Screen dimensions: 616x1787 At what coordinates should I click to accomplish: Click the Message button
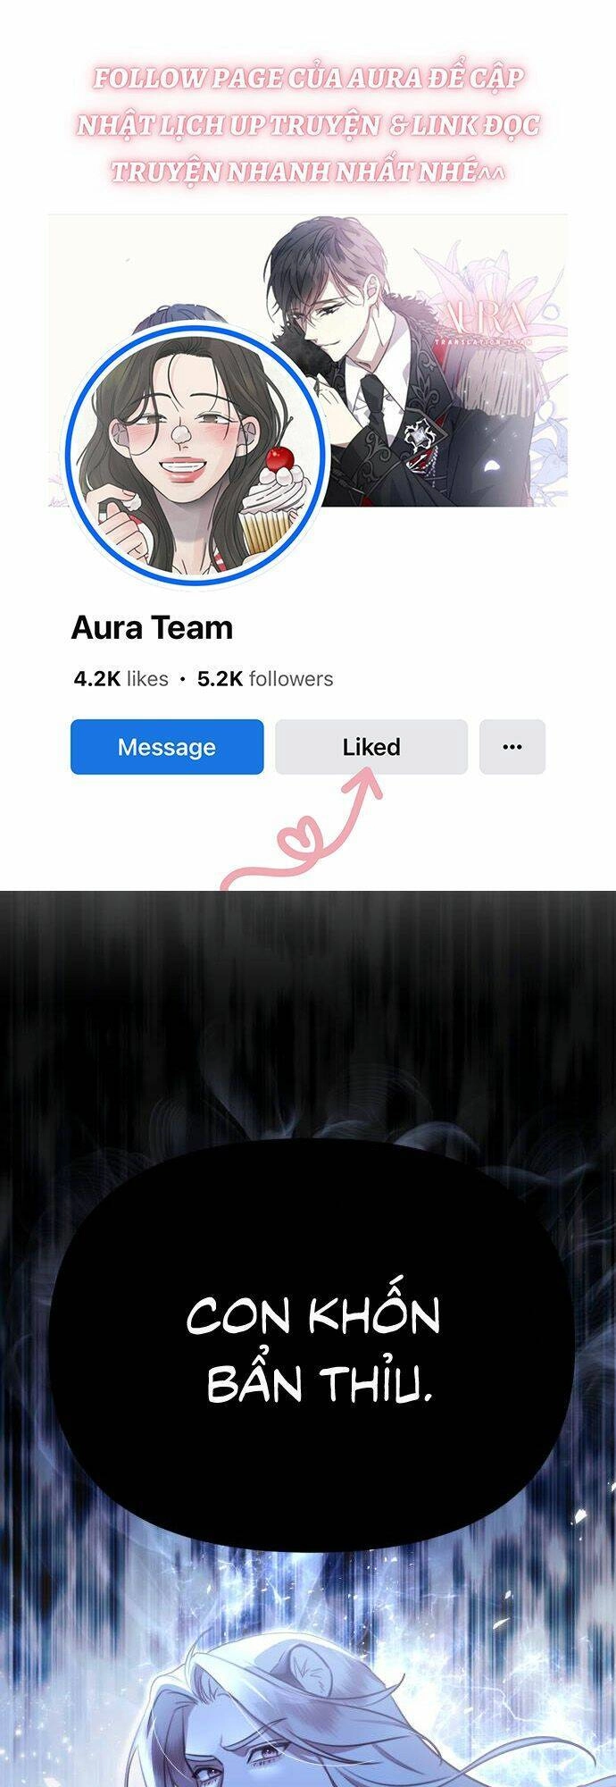[167, 747]
